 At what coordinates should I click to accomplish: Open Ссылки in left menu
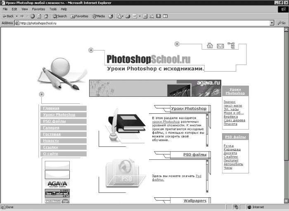coord(64,147)
